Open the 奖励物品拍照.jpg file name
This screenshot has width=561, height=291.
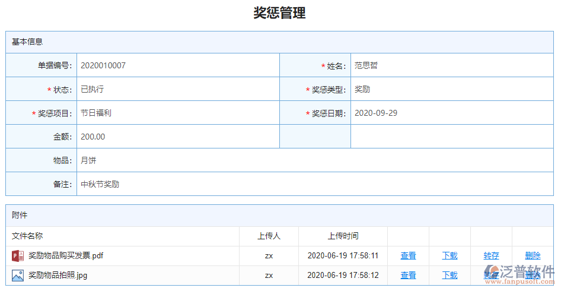[58, 276]
